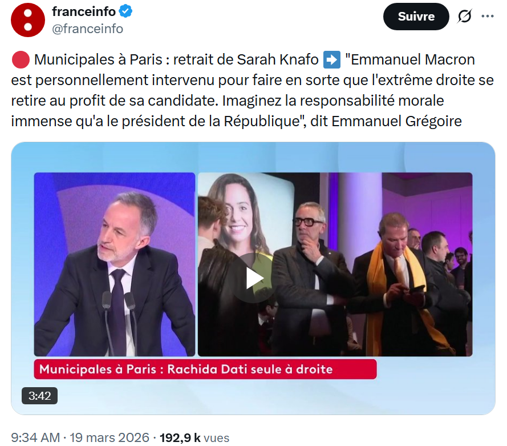
Task: Click the 3:42 video duration badge
Action: pyautogui.click(x=39, y=396)
